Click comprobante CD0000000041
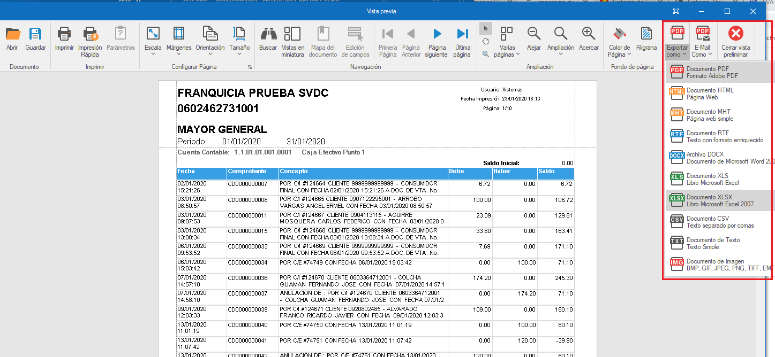 pos(247,340)
